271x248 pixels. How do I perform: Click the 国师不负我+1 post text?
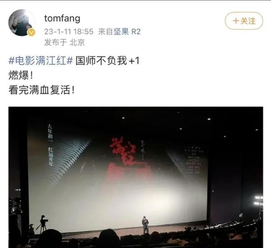pyautogui.click(x=107, y=61)
